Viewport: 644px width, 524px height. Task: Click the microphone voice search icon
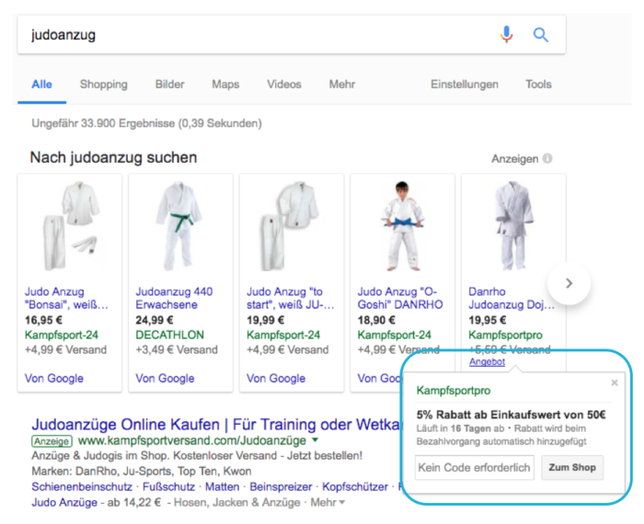click(x=506, y=34)
